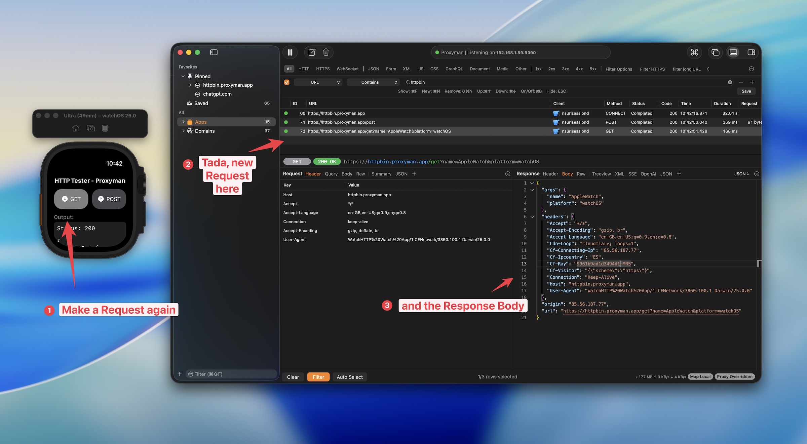
Task: Toggle the bottom panel layout icon
Action: [x=733, y=52]
